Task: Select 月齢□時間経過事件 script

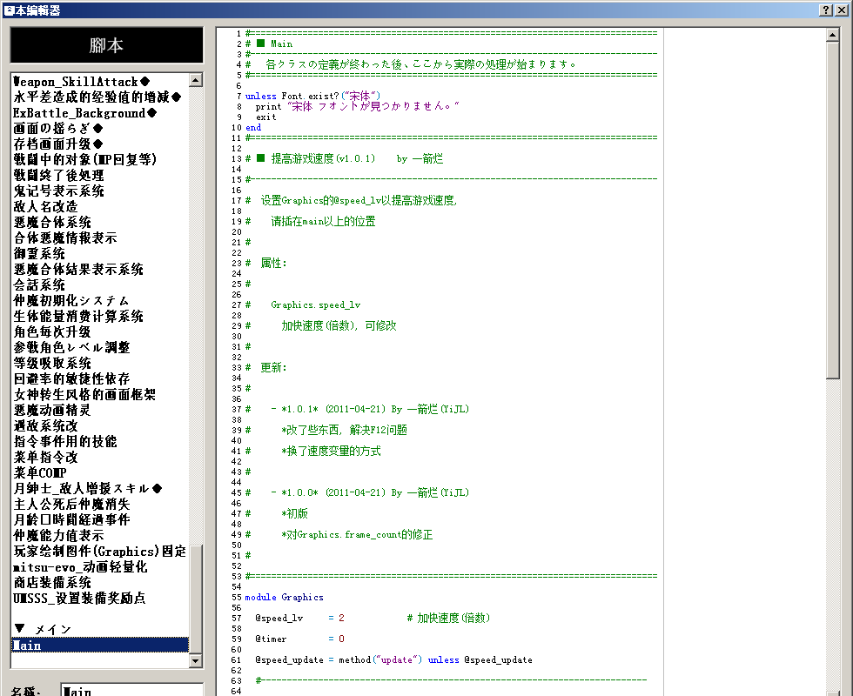Action: [100, 520]
